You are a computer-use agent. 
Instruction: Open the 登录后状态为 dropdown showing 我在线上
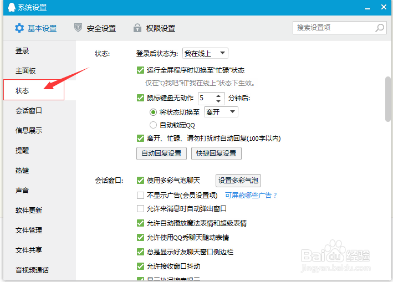[x=205, y=53]
